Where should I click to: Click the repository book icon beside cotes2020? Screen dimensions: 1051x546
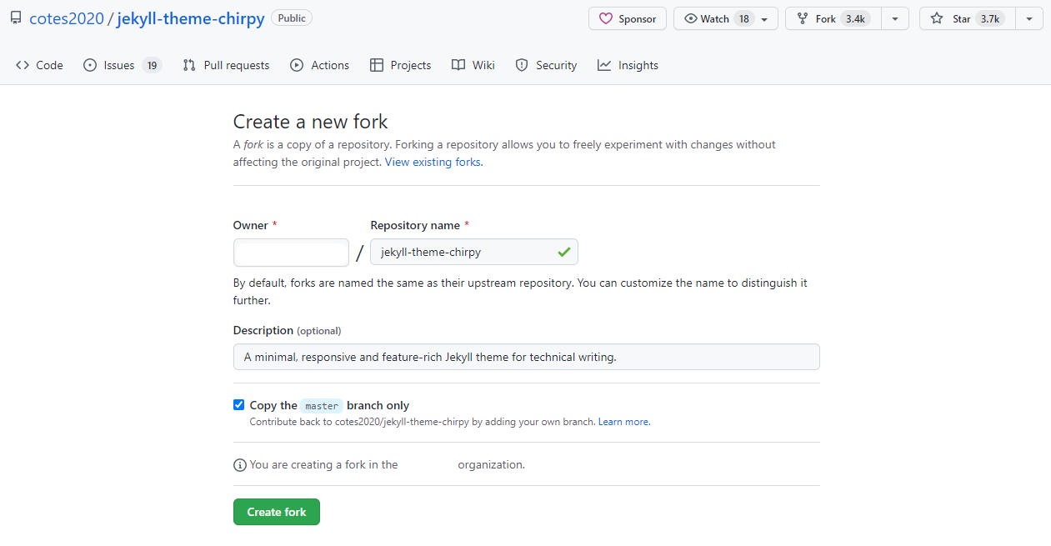pos(16,18)
